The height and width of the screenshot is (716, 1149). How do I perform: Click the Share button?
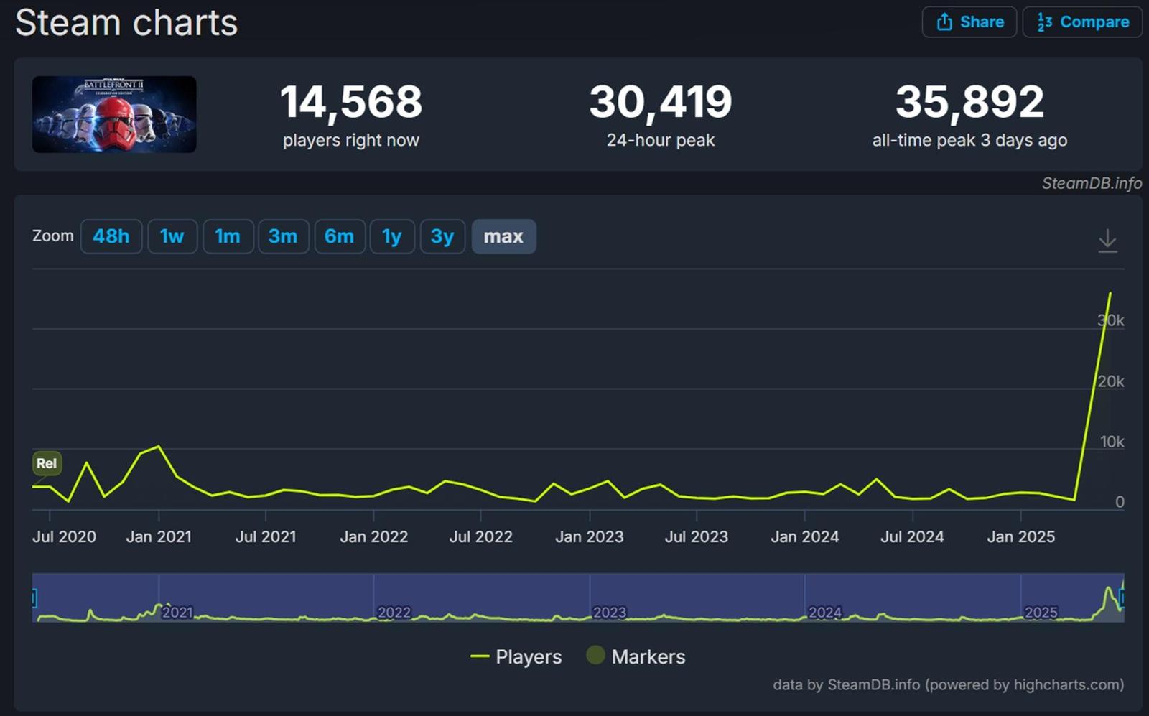pyautogui.click(x=969, y=22)
